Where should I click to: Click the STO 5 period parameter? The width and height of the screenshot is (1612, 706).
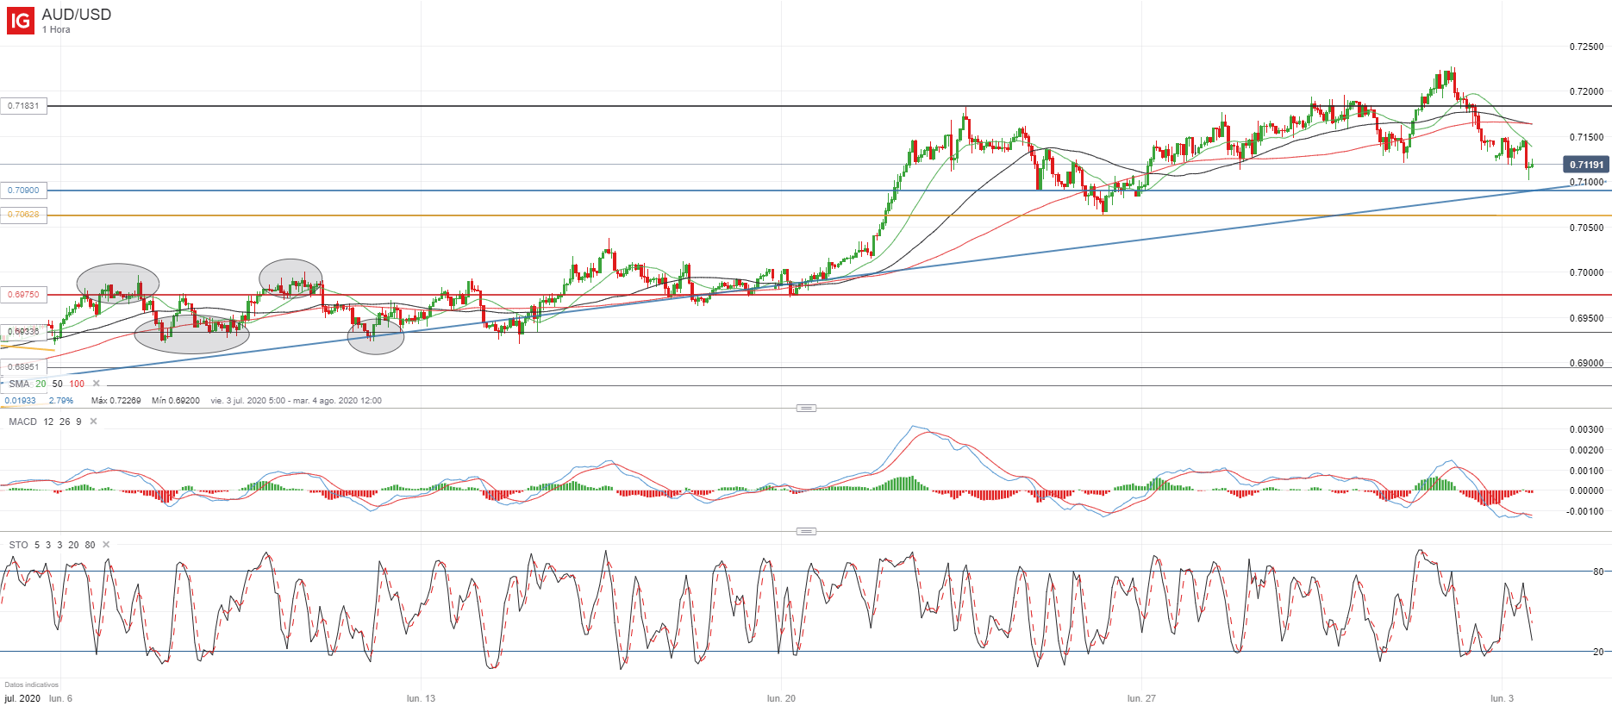point(37,545)
